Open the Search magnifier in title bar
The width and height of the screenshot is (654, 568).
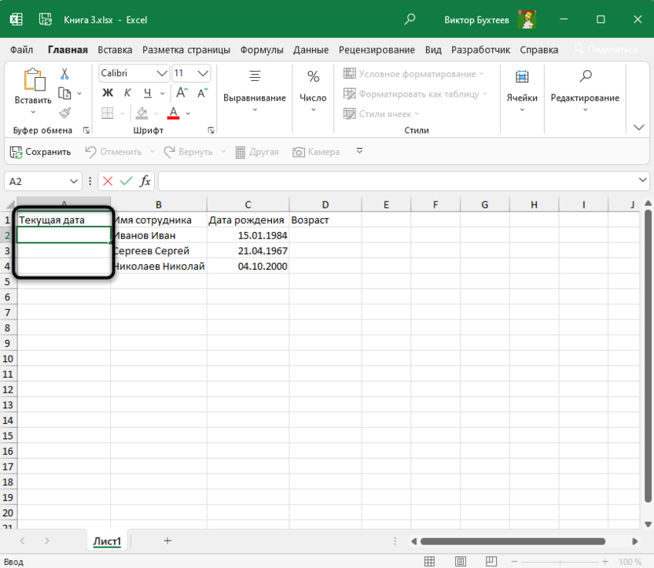coord(410,19)
